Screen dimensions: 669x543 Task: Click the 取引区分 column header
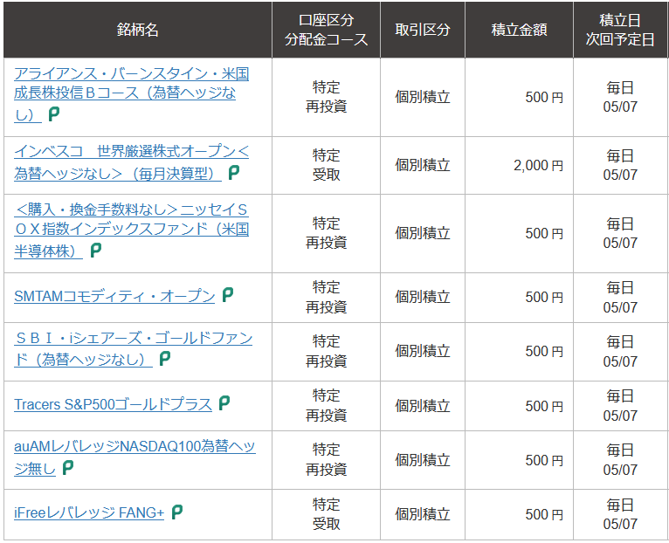coord(423,30)
